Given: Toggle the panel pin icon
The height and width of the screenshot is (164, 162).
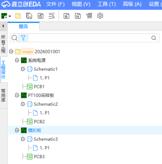Looking at the screenshot, I should (x=3, y=26).
